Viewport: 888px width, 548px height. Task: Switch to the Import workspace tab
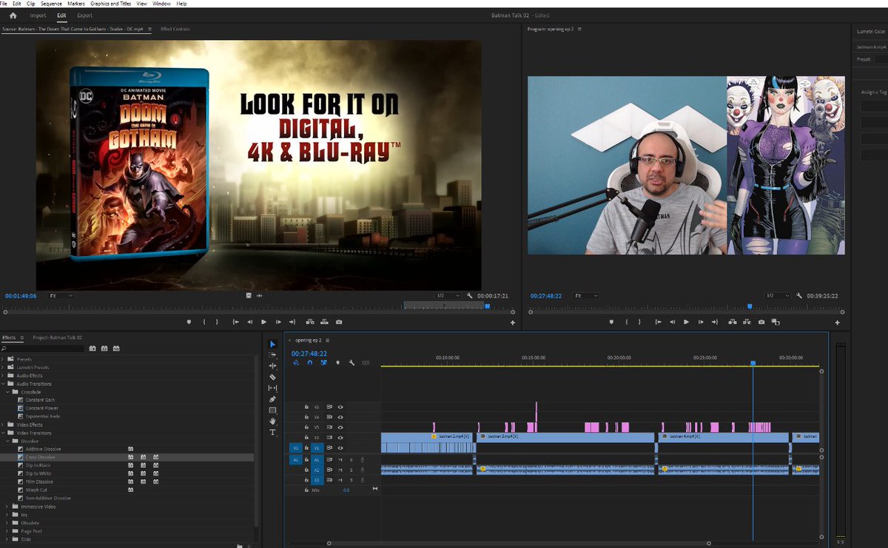coord(38,15)
